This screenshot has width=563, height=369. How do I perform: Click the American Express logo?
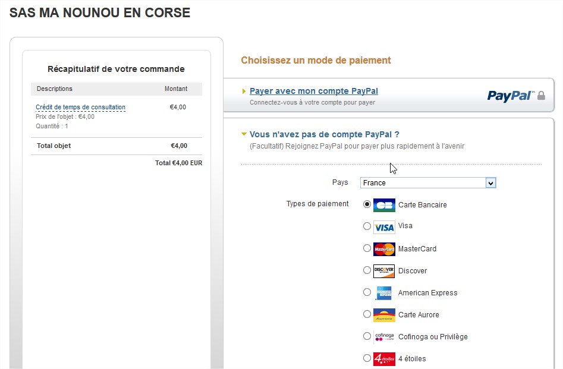pos(384,293)
